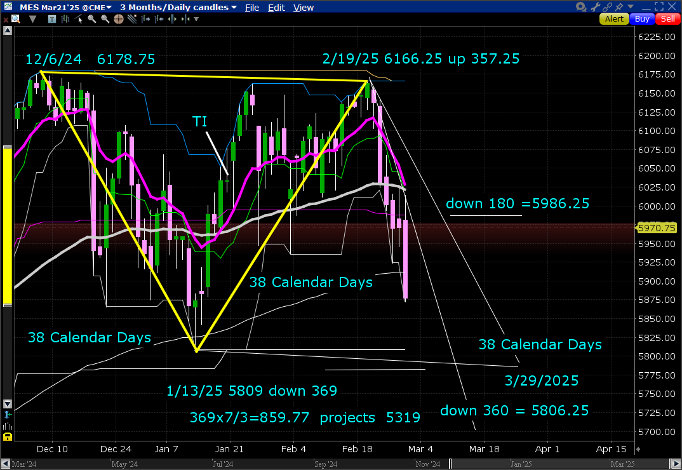
Task: Expand the gray triangle dropdown in toolbar
Action: (32, 19)
